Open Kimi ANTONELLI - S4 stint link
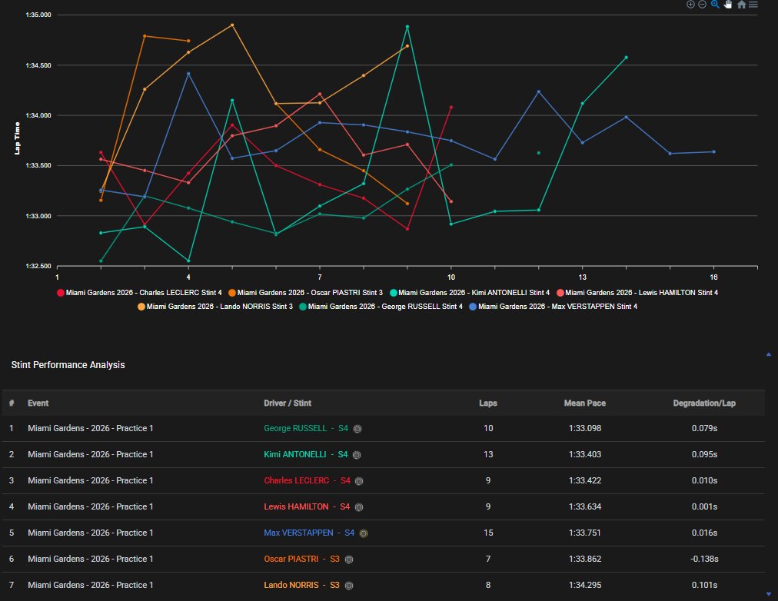 tap(306, 454)
